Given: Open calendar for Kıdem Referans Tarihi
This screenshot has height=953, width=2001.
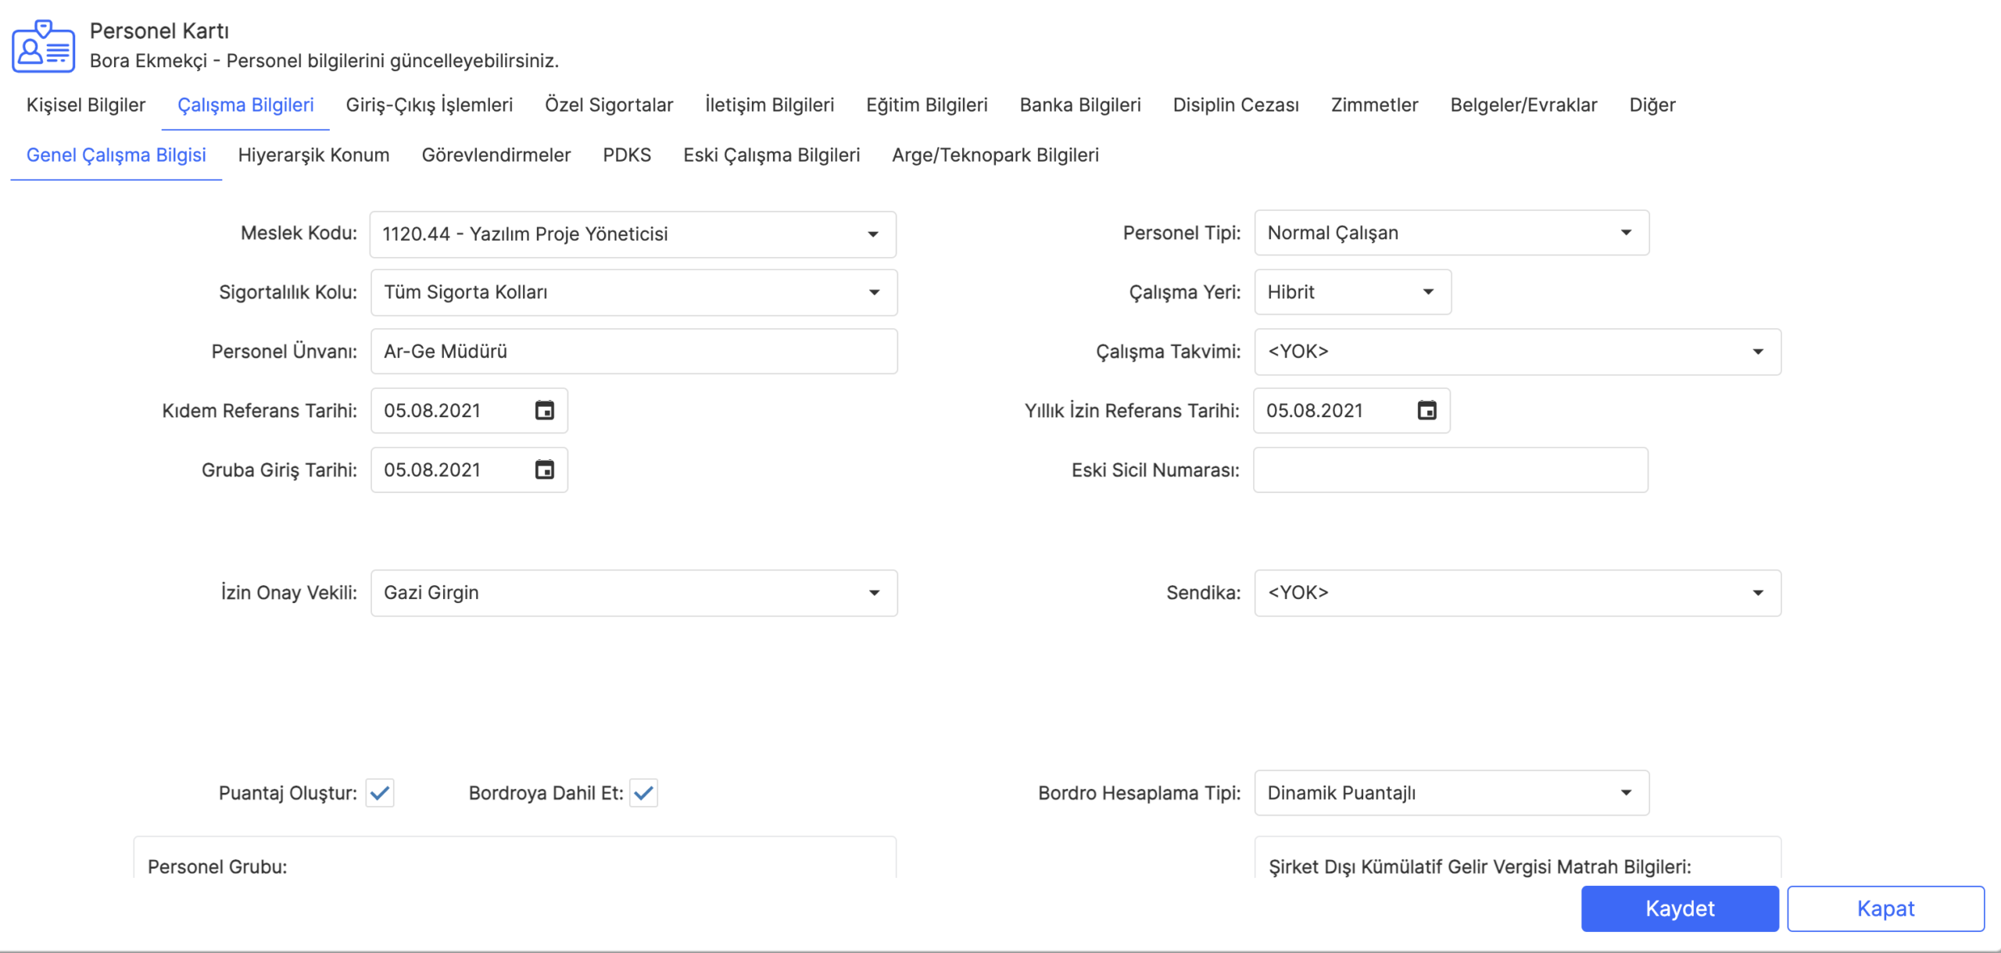Looking at the screenshot, I should point(544,410).
